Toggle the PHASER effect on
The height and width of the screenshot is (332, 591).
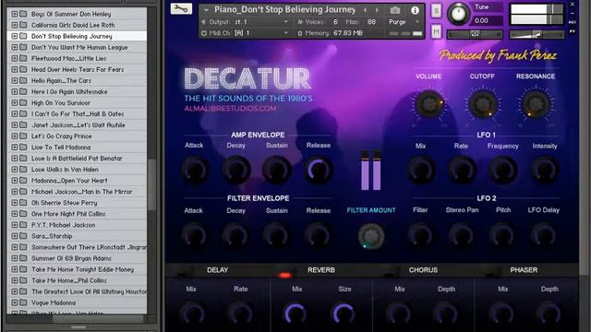(x=489, y=274)
